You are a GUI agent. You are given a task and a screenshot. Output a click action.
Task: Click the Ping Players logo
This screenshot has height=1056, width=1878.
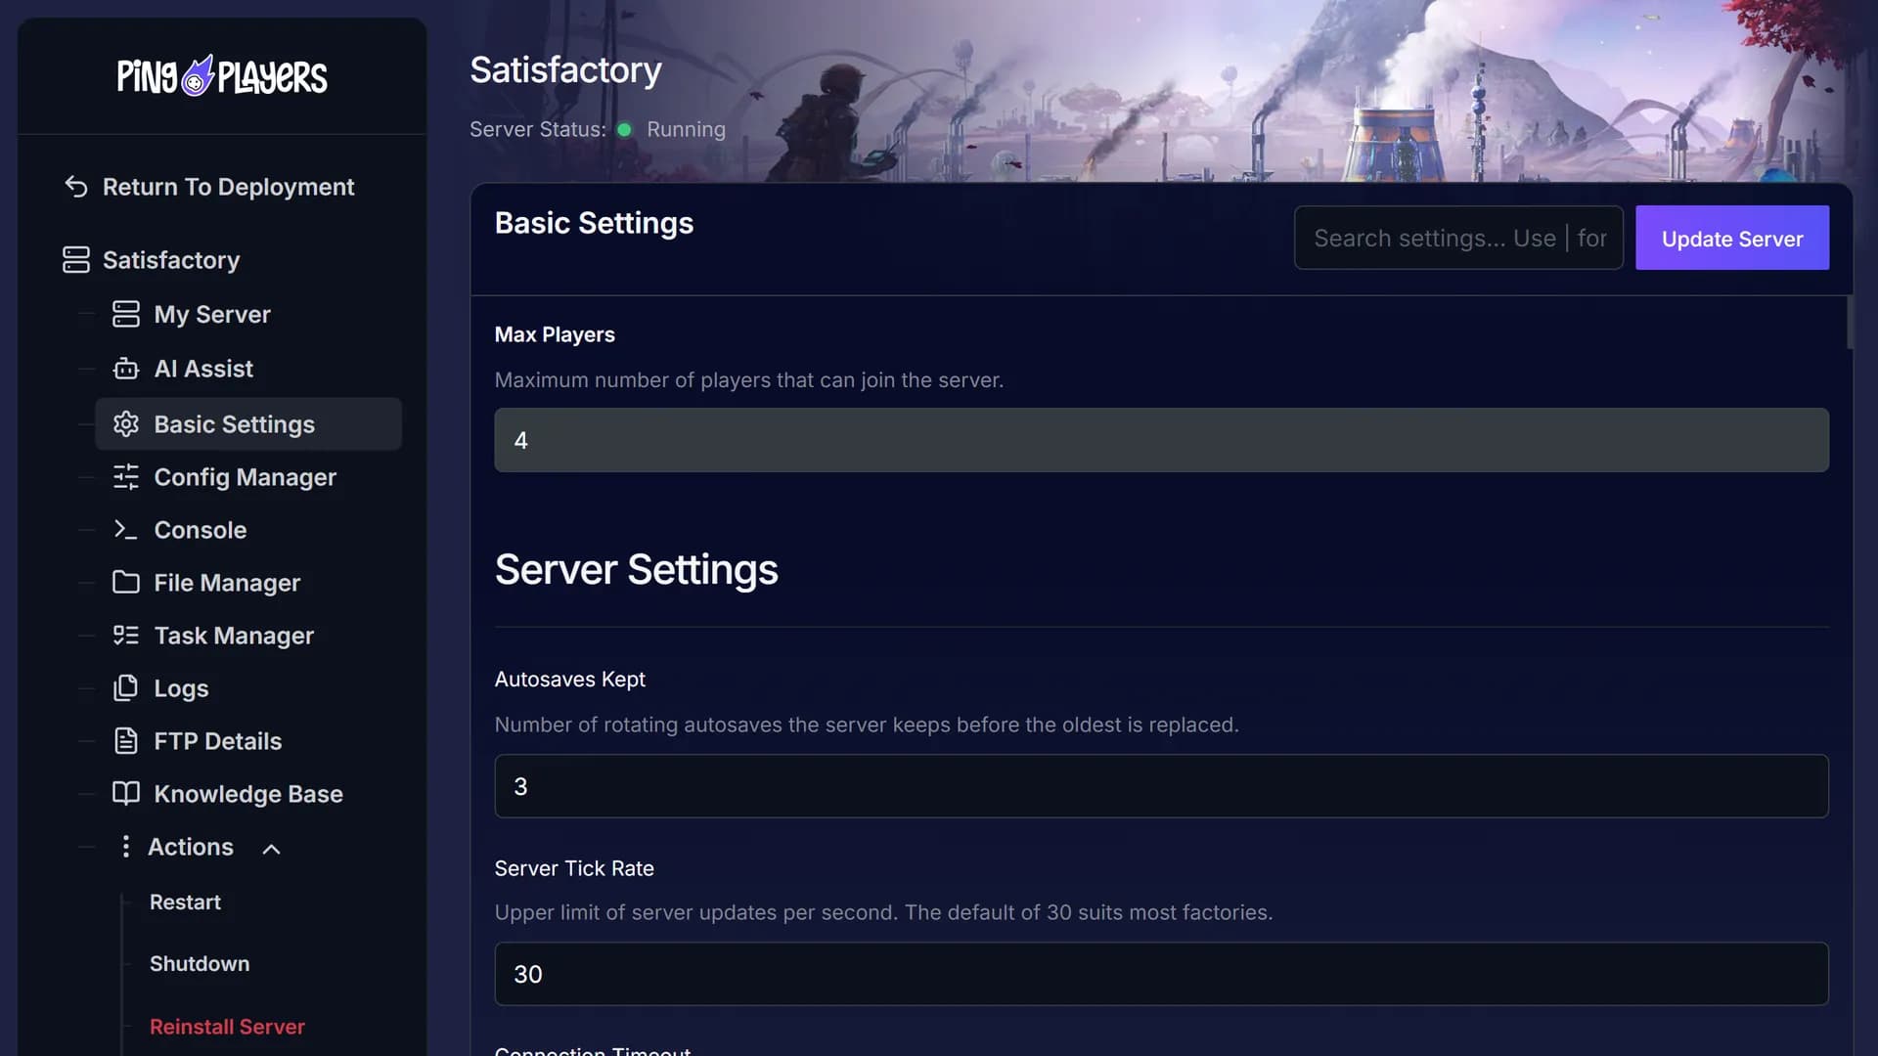pos(222,75)
